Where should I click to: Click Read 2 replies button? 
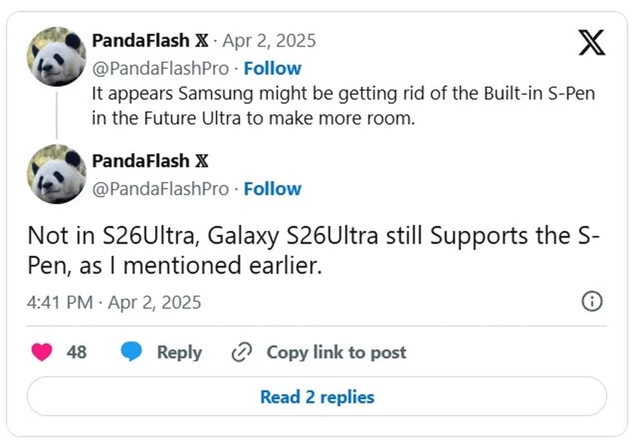pyautogui.click(x=317, y=396)
